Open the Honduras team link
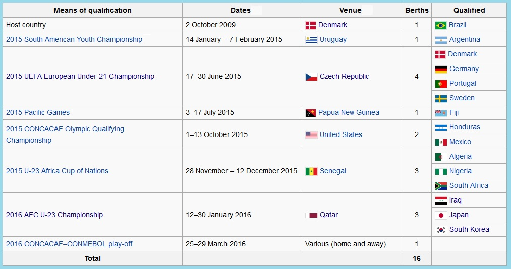 pyautogui.click(x=465, y=127)
